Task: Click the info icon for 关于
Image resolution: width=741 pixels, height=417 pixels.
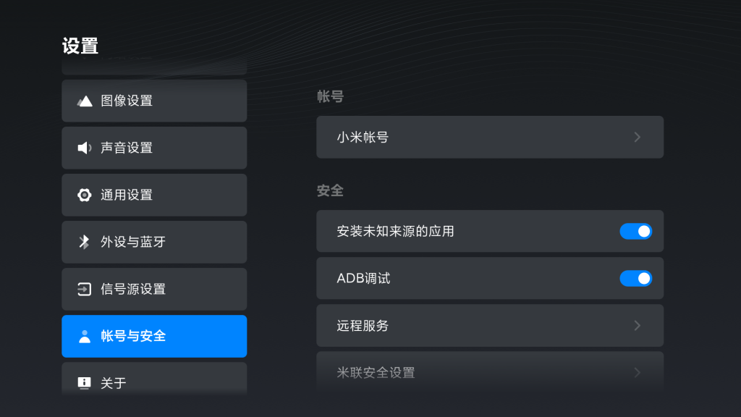Action: tap(84, 382)
